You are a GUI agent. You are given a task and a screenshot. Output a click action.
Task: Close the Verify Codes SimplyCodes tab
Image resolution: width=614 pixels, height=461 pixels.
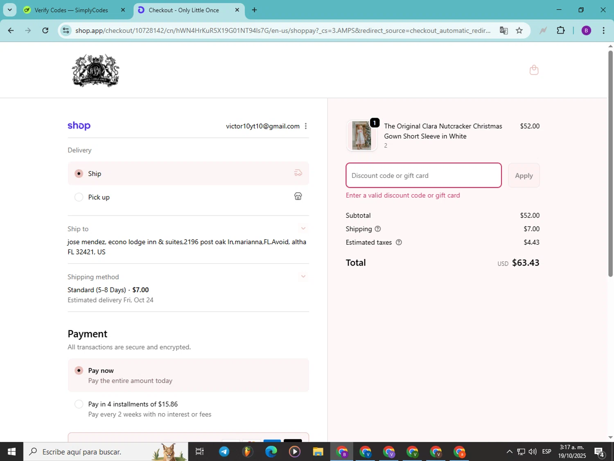pyautogui.click(x=123, y=10)
